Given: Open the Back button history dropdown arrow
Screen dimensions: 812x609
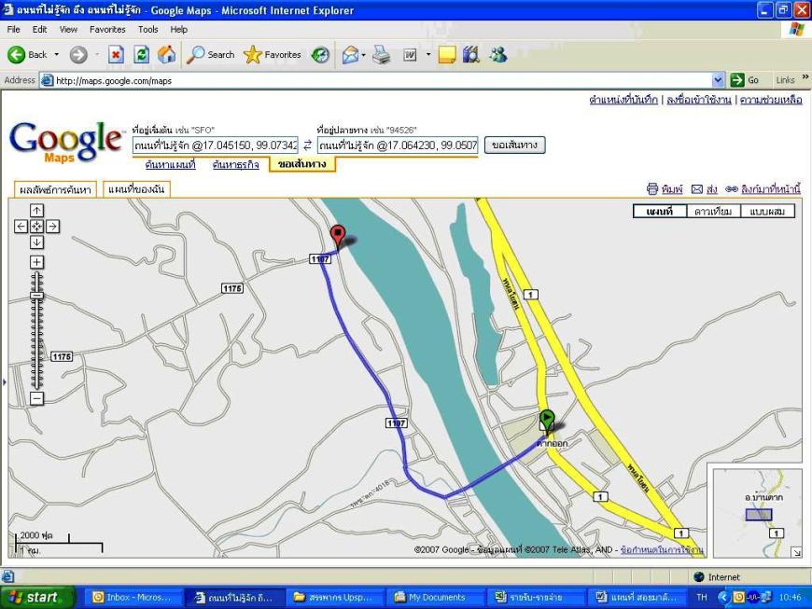Looking at the screenshot, I should coord(56,55).
